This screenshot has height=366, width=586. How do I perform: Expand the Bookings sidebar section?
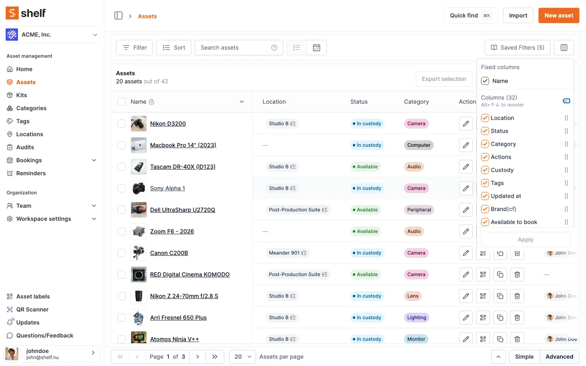click(94, 160)
